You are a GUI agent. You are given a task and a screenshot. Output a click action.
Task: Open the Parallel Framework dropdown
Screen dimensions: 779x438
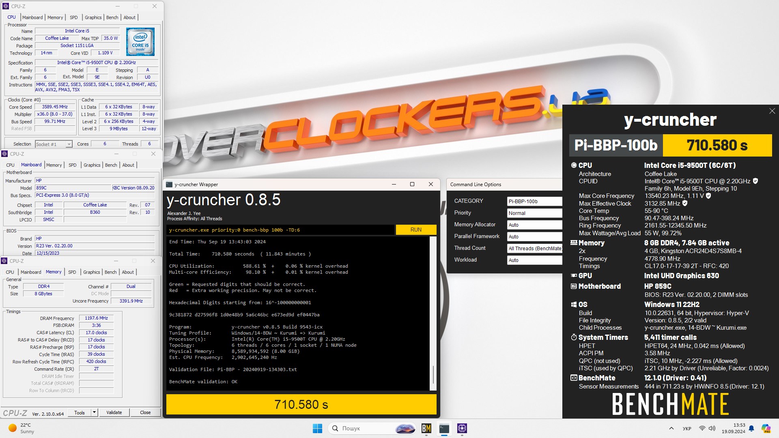[x=534, y=236]
